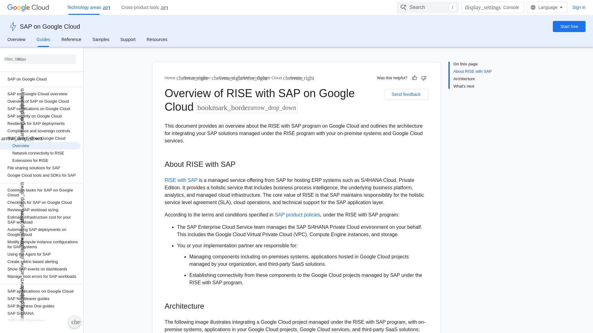Switch to the Overview tab
This screenshot has height=333, width=593.
(16, 39)
